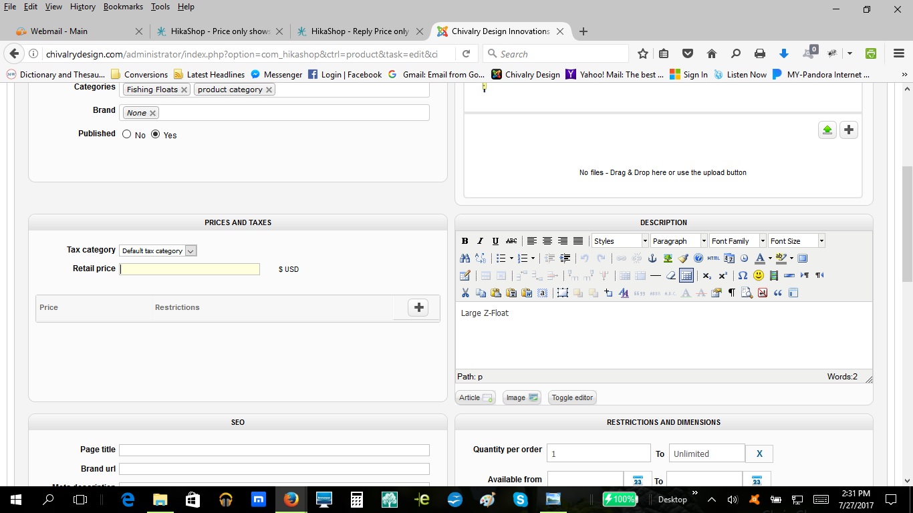The width and height of the screenshot is (913, 513).
Task: Open the Tools menu
Action: [160, 7]
